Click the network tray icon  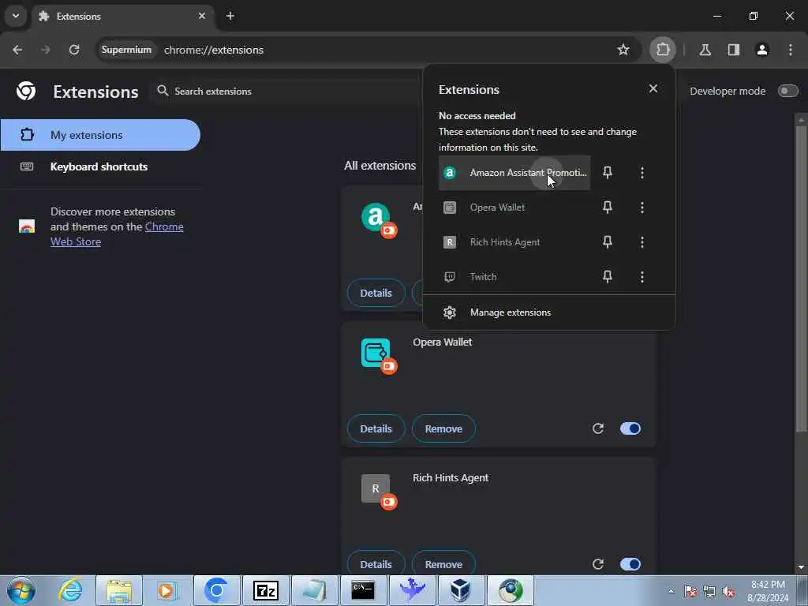pyautogui.click(x=709, y=592)
